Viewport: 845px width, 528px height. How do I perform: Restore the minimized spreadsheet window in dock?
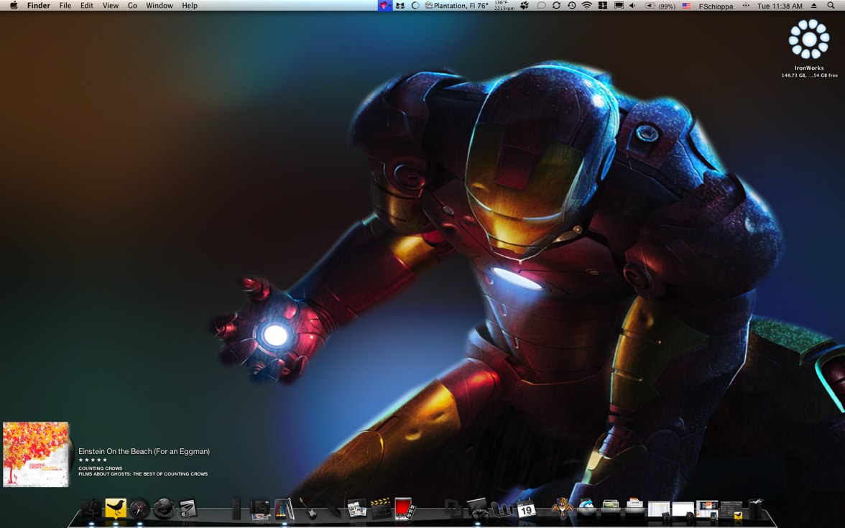click(658, 510)
